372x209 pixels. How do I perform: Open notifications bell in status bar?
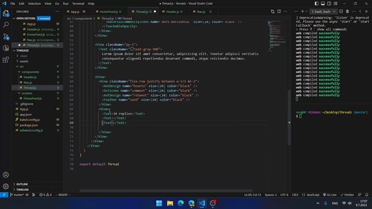[x=367, y=195]
